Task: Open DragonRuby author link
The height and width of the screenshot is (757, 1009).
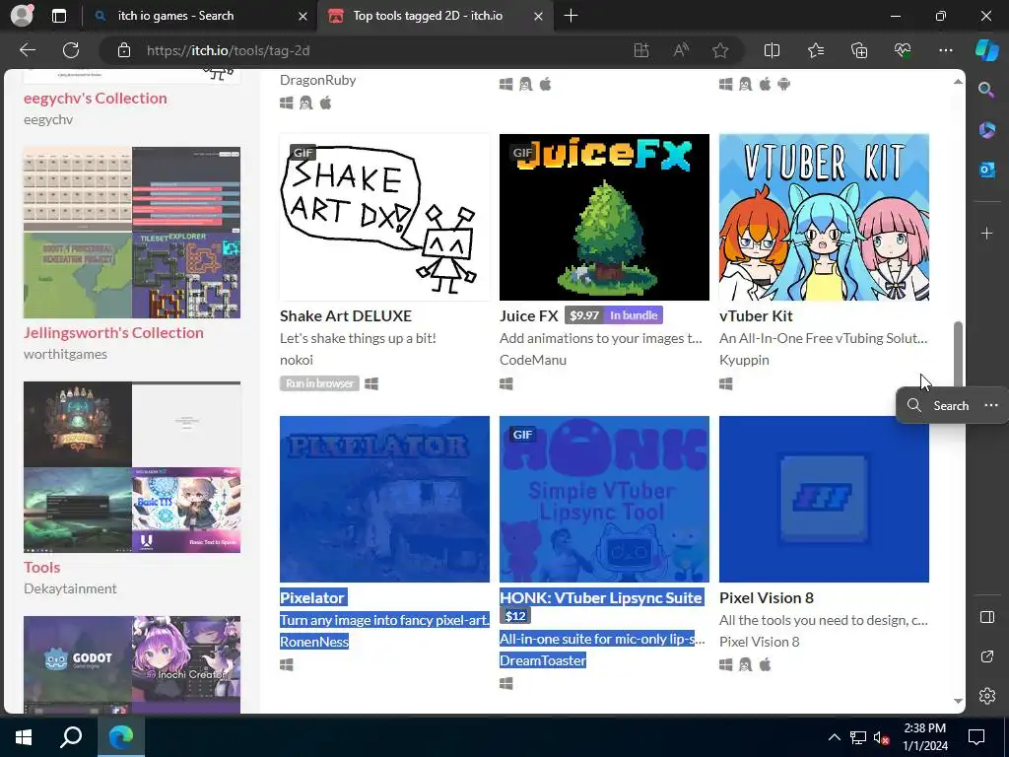Action: point(318,80)
